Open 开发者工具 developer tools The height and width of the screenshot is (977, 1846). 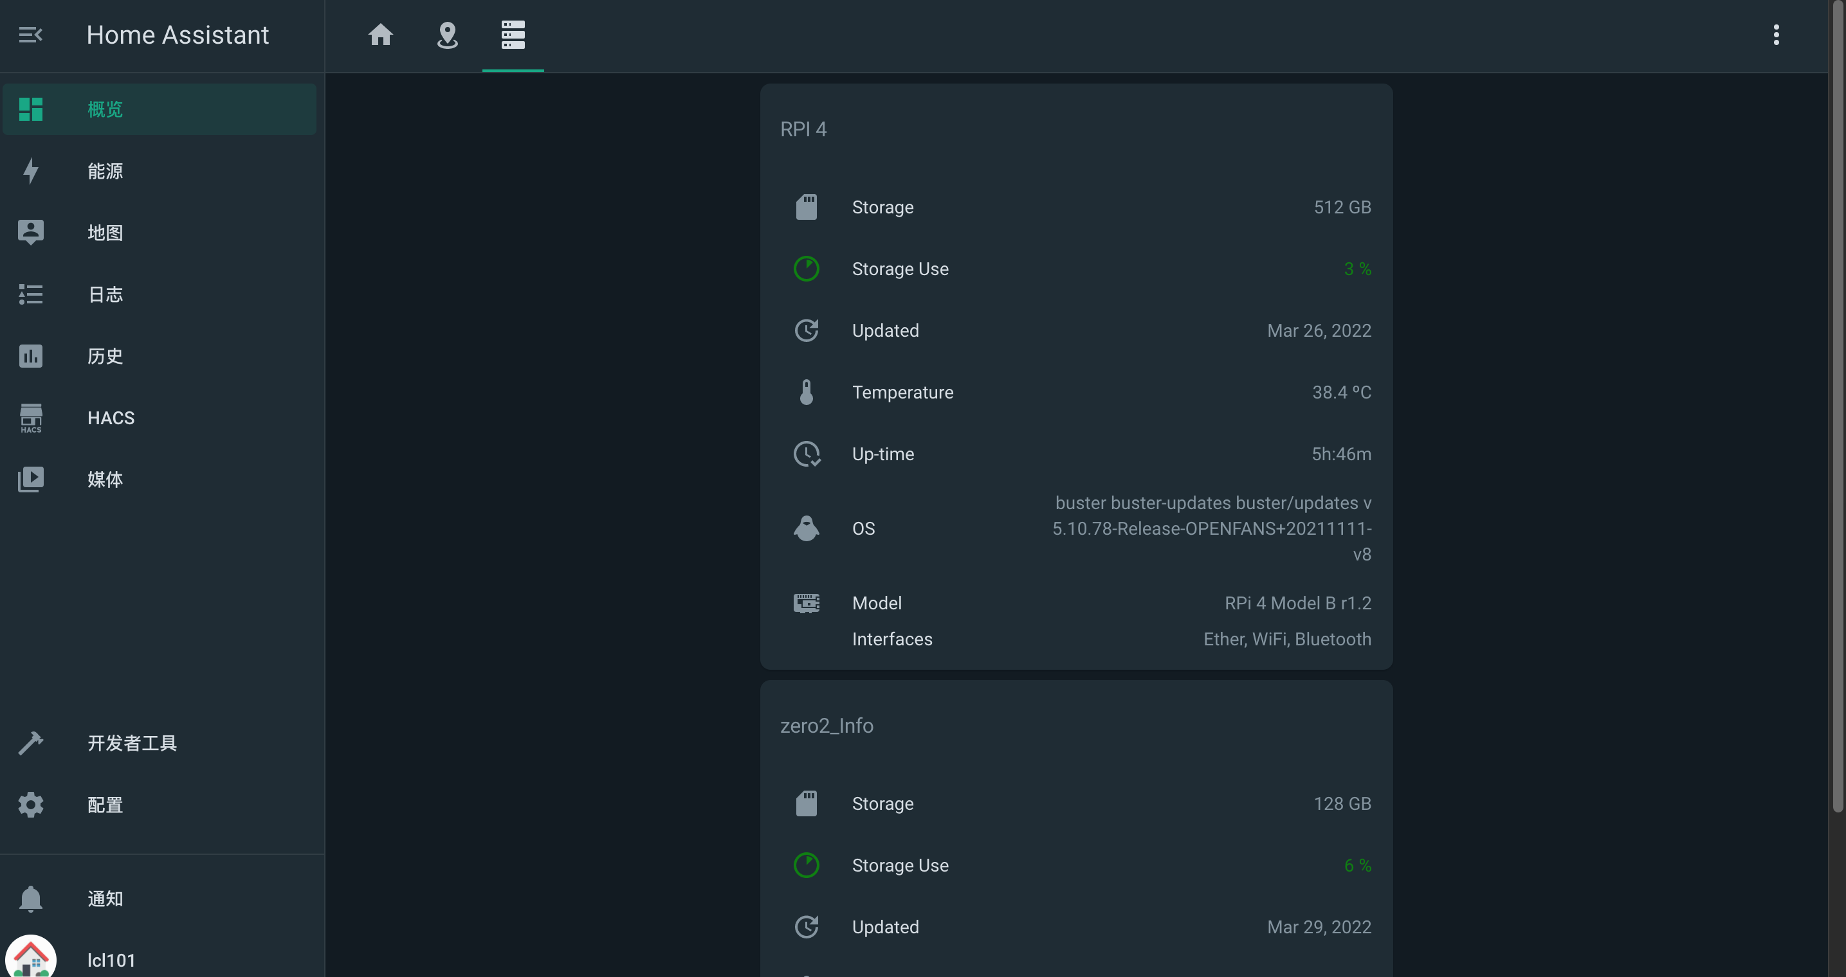click(159, 743)
